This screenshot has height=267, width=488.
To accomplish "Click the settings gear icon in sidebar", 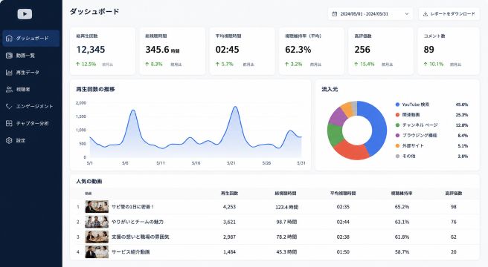I will (9, 140).
